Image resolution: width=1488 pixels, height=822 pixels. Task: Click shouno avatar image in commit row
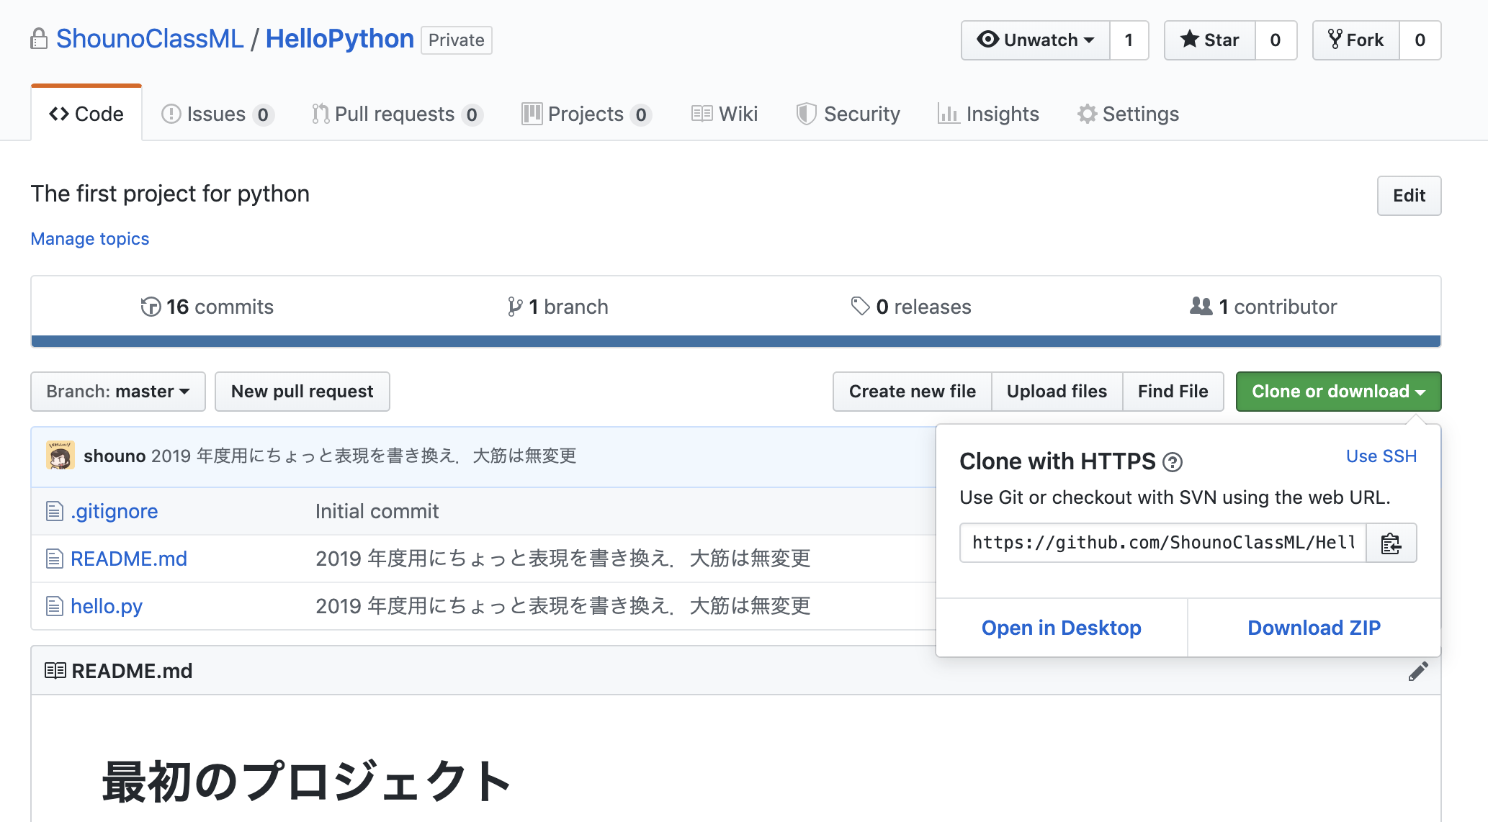pos(60,456)
